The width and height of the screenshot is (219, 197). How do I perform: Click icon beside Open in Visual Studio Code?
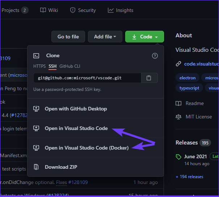36,128
